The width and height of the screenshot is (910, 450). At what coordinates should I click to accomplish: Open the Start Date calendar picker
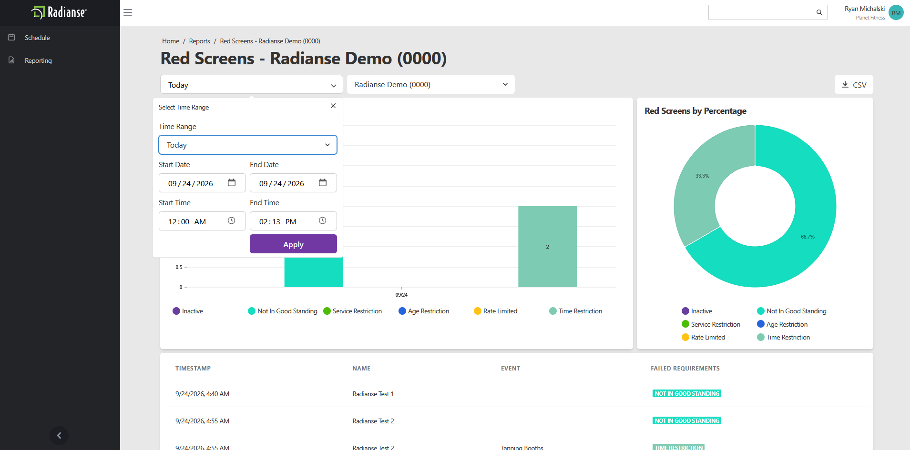tap(232, 182)
